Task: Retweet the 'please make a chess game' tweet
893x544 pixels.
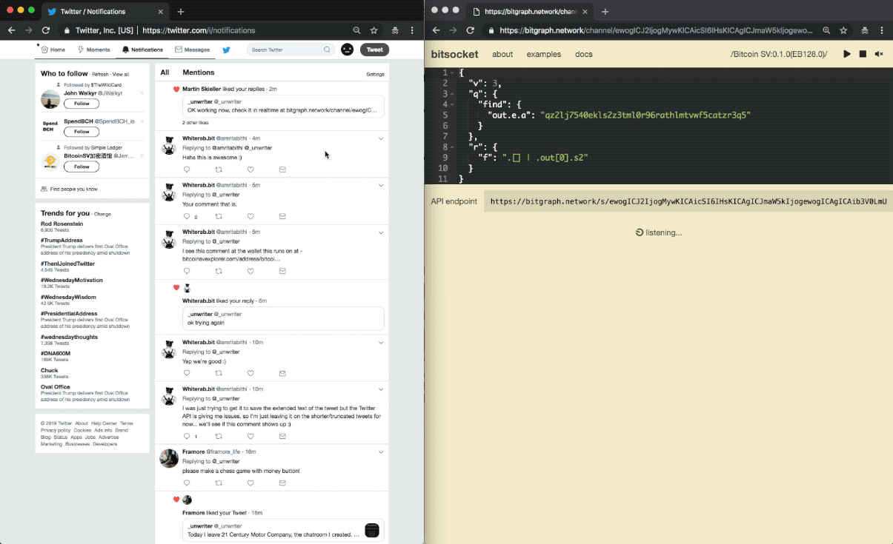Action: pos(219,483)
